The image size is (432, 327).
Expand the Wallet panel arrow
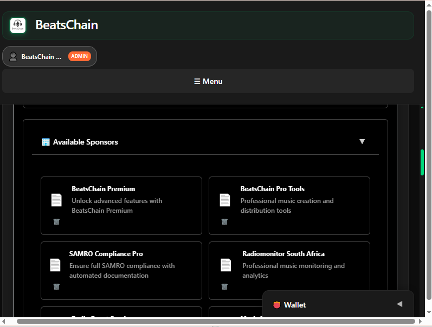coord(399,304)
